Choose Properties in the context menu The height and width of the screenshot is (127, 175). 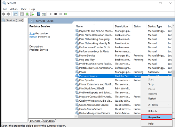[157, 117]
